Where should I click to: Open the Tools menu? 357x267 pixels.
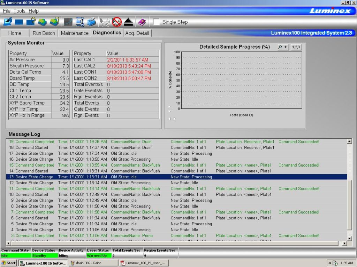[x=19, y=11]
